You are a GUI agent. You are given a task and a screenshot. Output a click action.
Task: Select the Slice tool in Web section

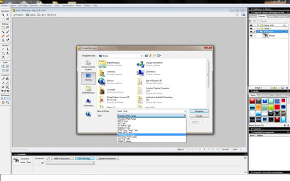pos(8,66)
